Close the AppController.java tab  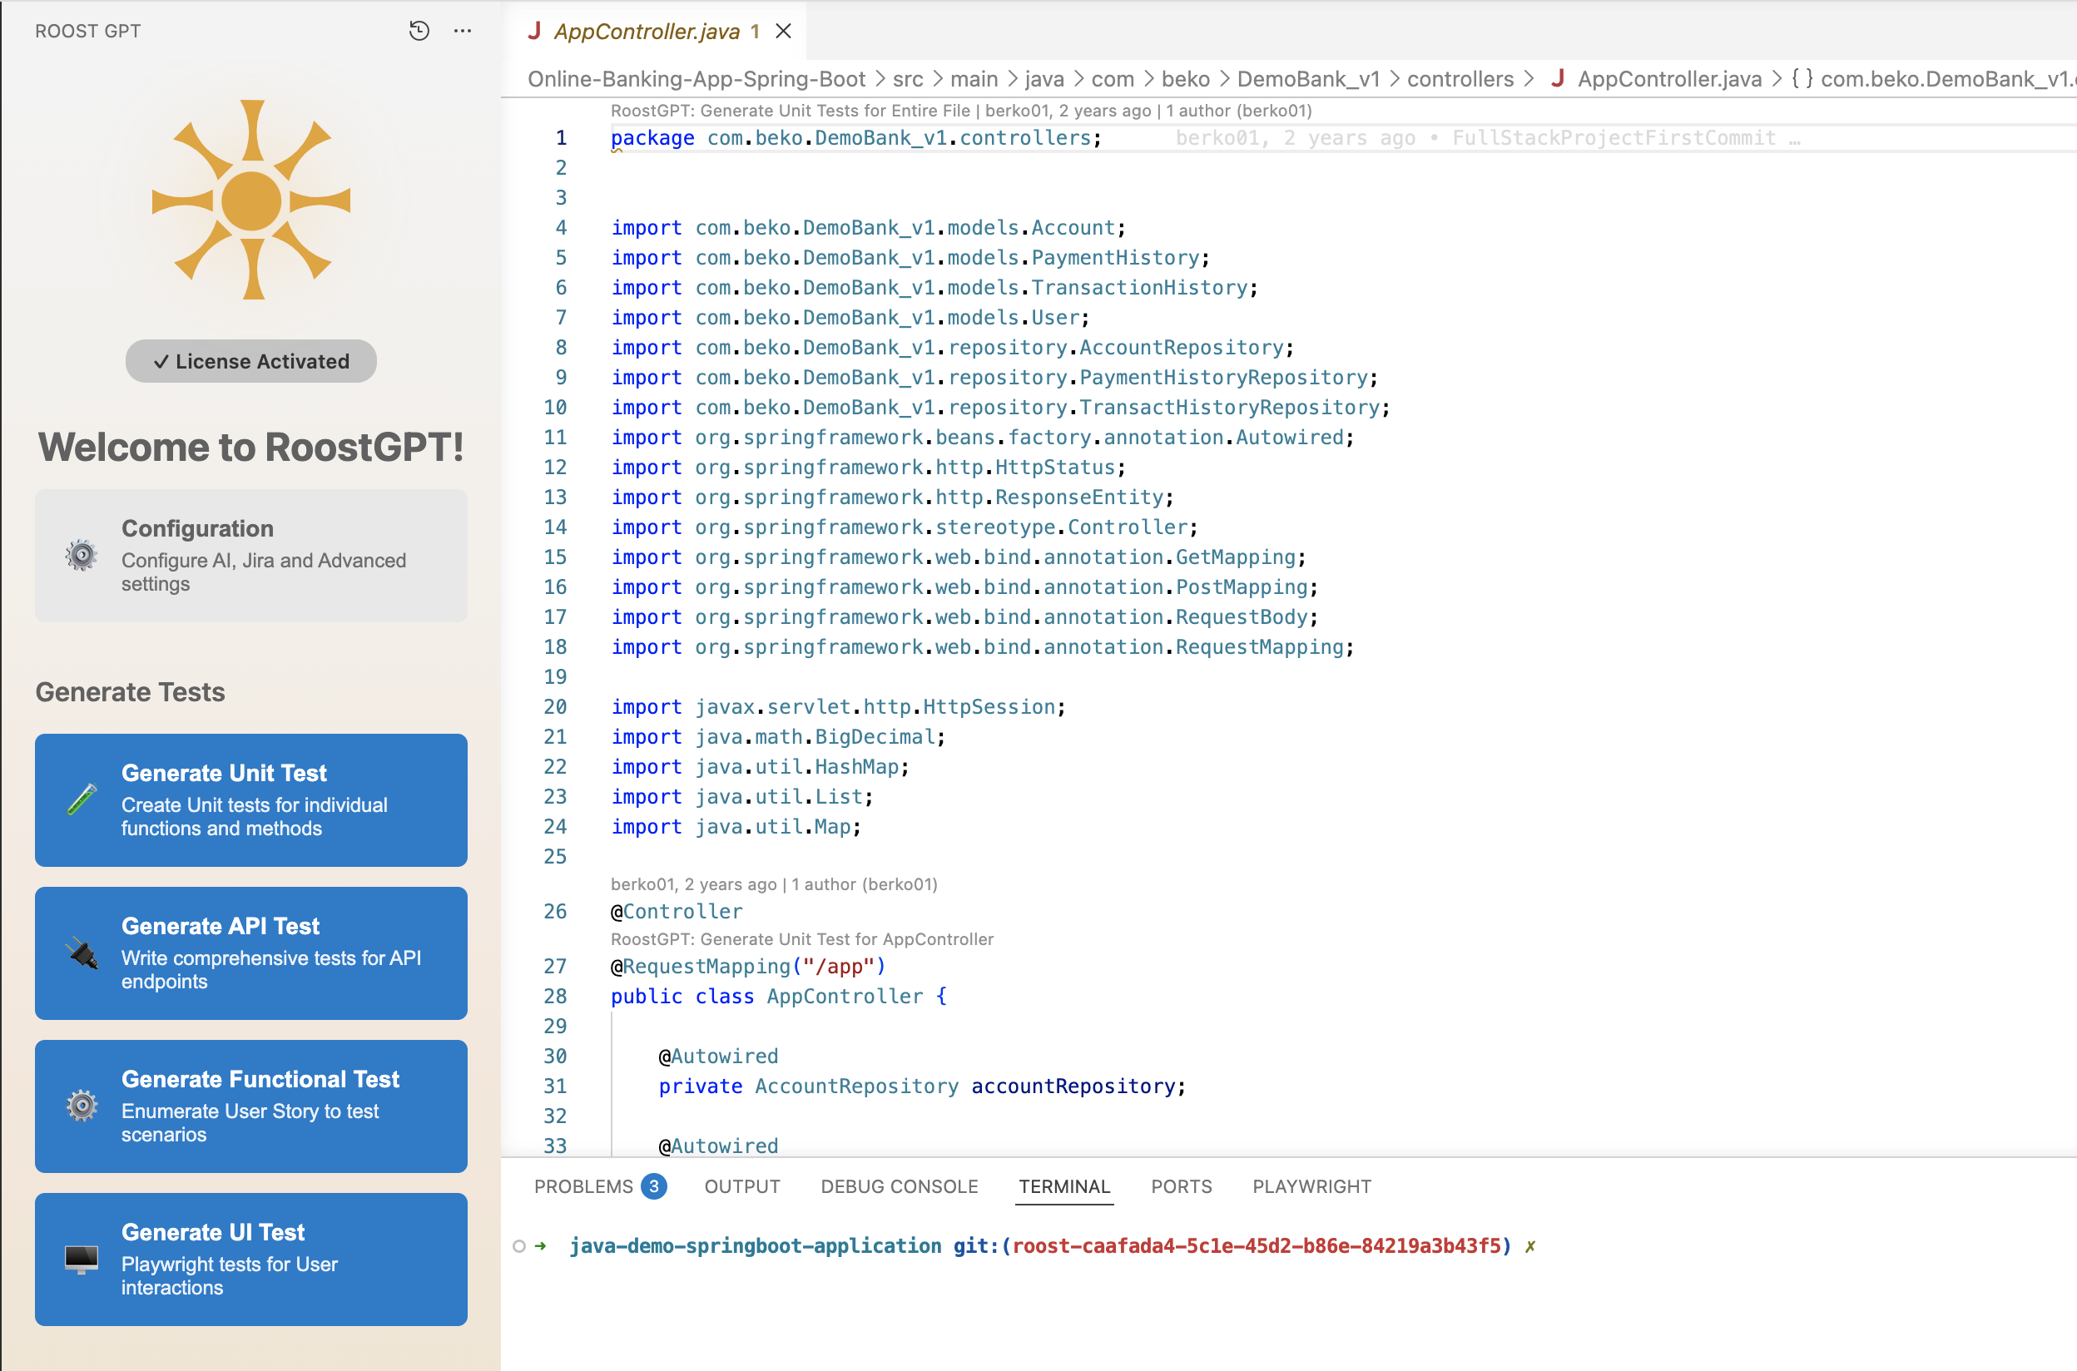(x=784, y=31)
